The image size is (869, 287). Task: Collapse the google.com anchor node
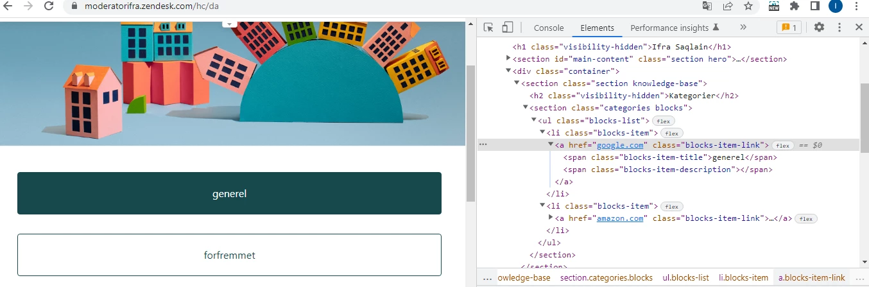point(551,145)
